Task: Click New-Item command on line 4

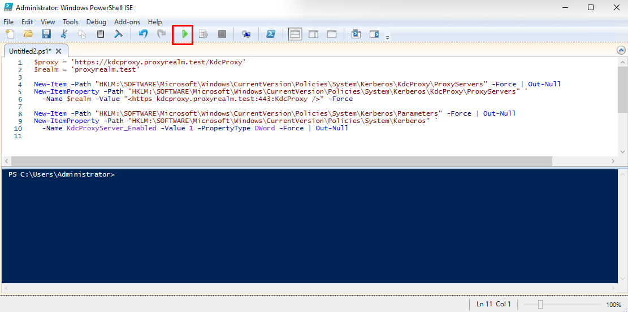Action: 50,85
